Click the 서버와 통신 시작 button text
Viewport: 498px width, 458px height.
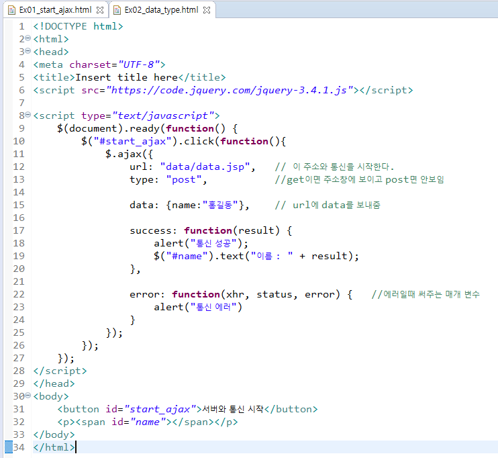point(233,409)
